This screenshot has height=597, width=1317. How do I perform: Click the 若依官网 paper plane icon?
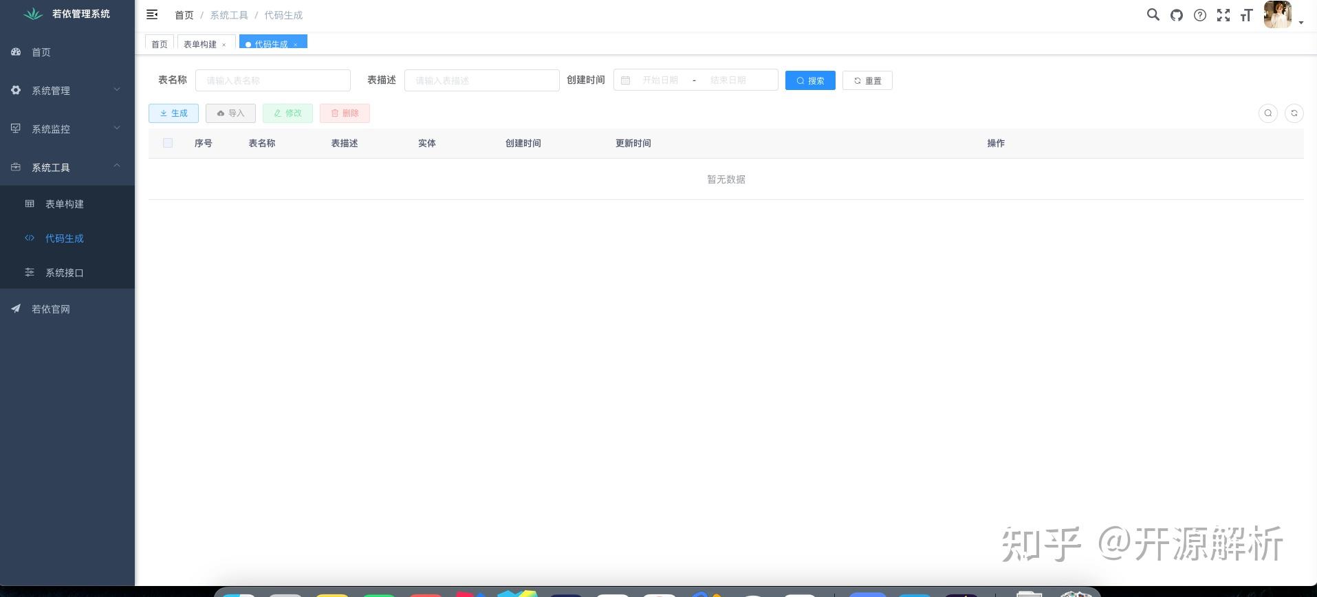point(16,308)
